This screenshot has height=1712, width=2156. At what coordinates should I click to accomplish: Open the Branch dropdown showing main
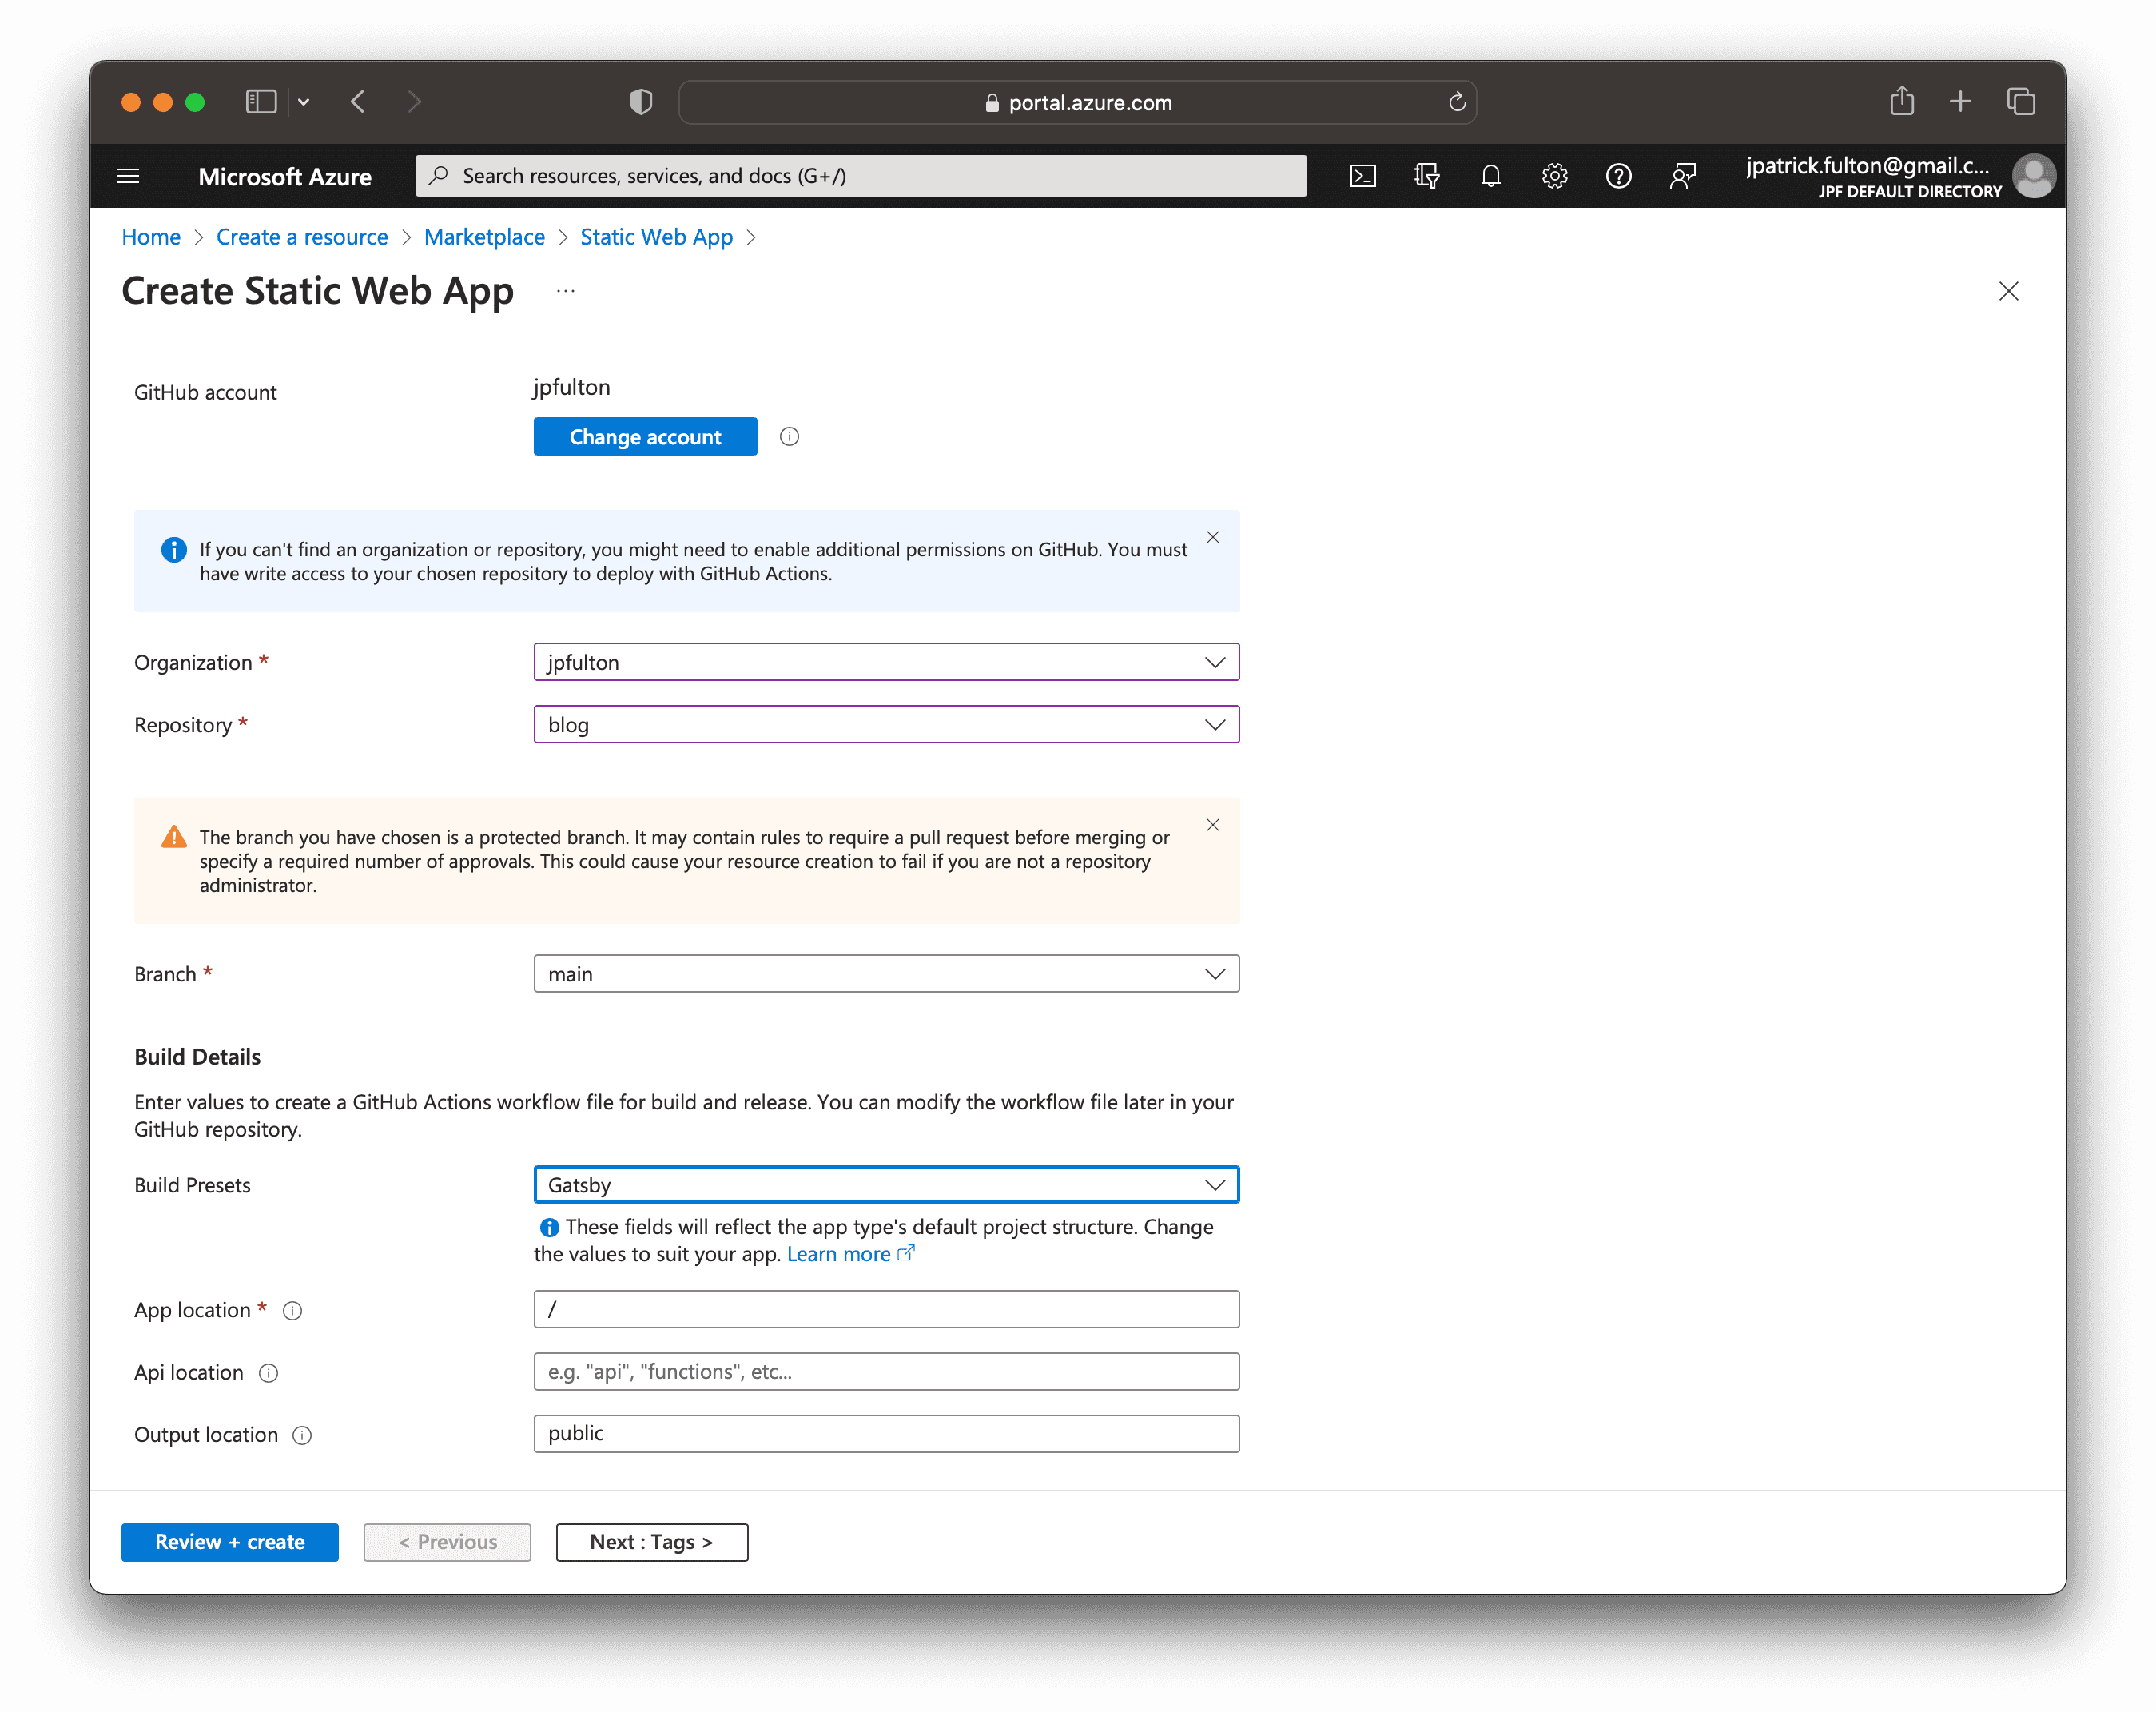click(x=886, y=973)
